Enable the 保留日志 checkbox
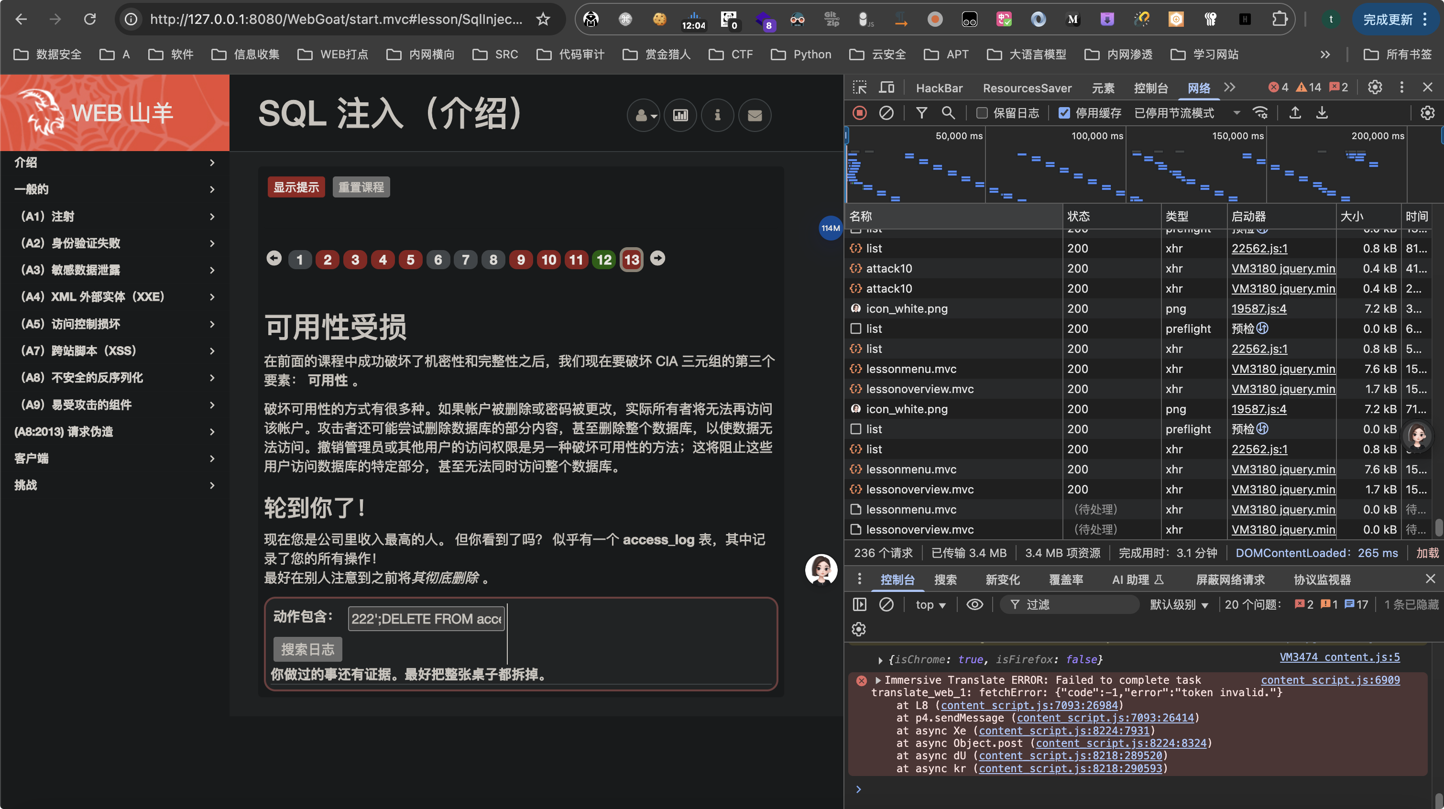The width and height of the screenshot is (1444, 809). pos(982,113)
